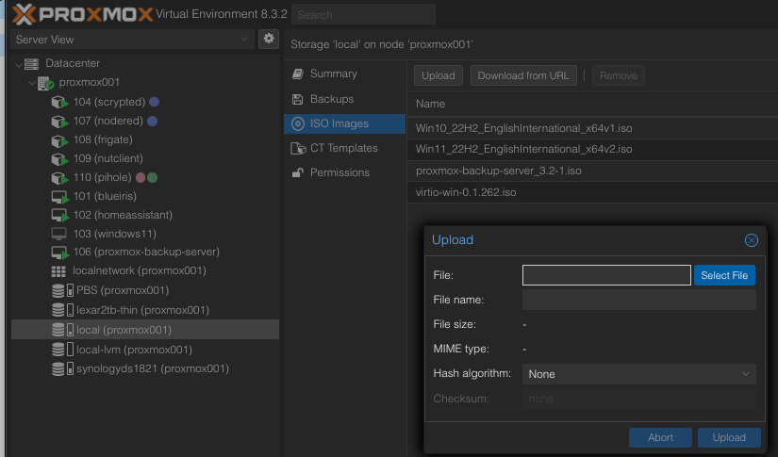Collapse the Datacenter tree node
The height and width of the screenshot is (457, 778).
[x=18, y=64]
